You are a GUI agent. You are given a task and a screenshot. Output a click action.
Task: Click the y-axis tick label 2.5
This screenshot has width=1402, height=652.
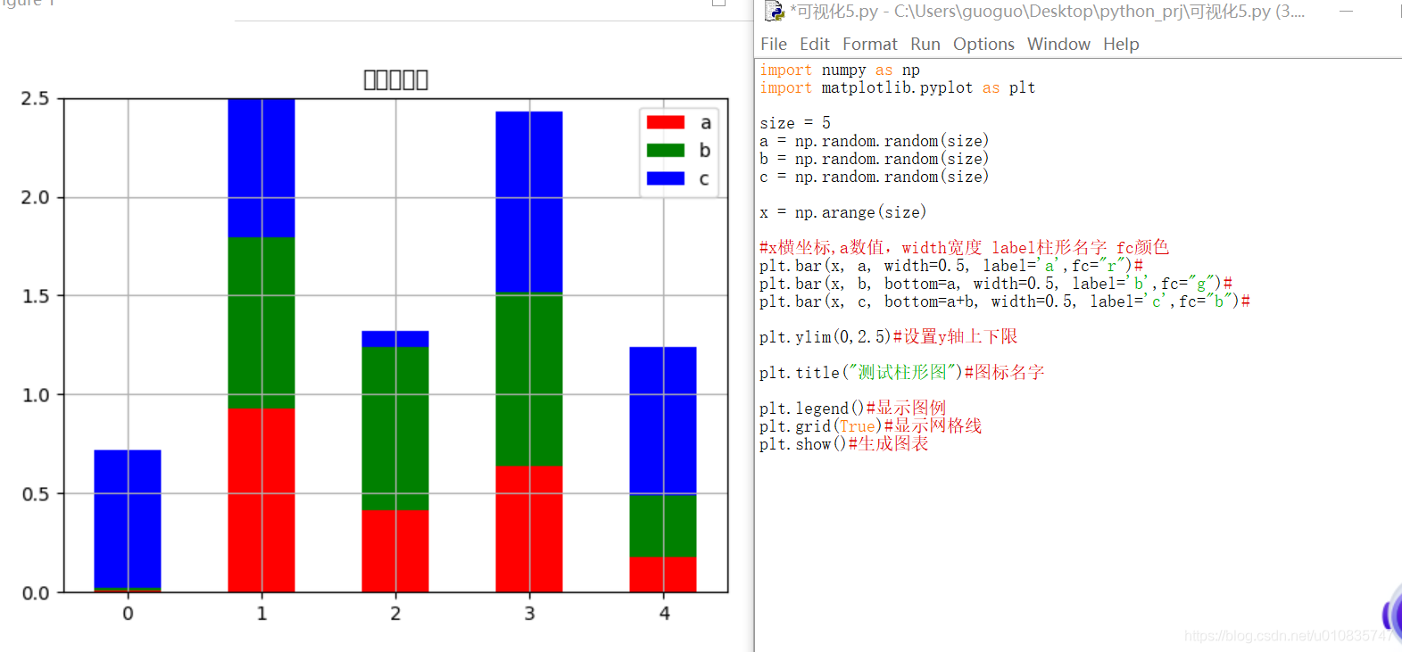pos(35,98)
